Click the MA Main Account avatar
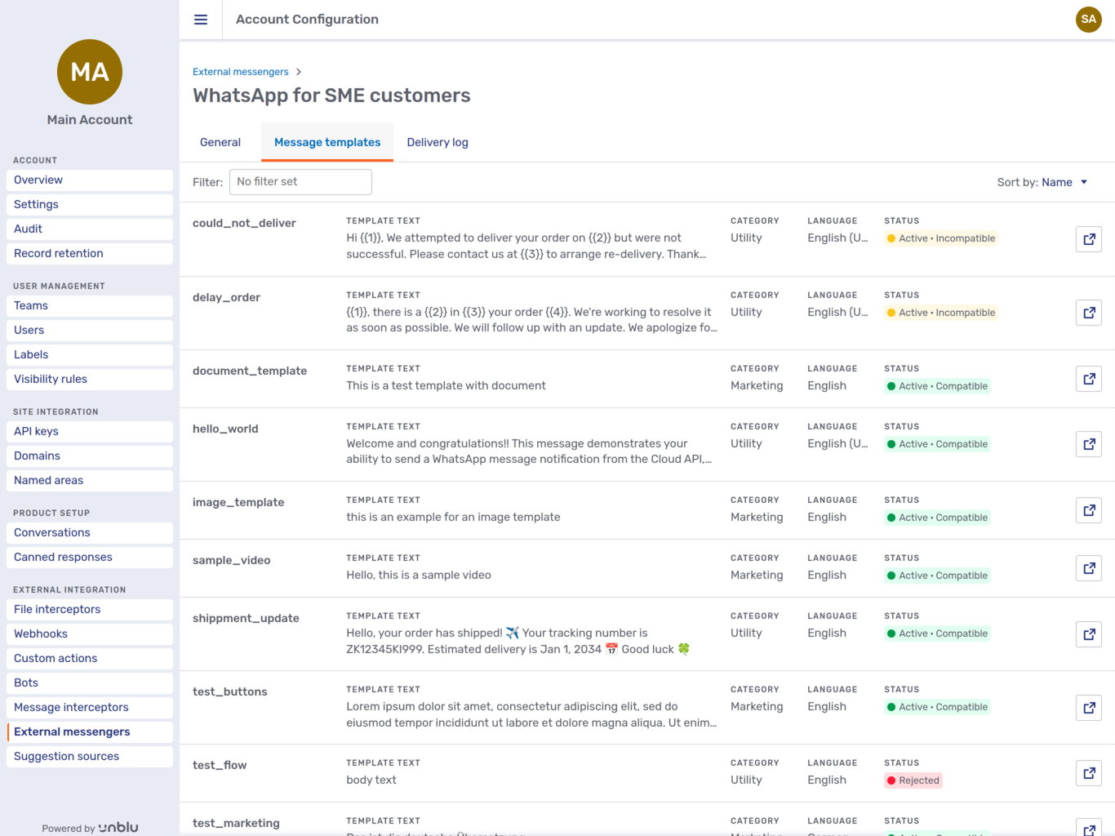This screenshot has height=836, width=1115. tap(90, 72)
